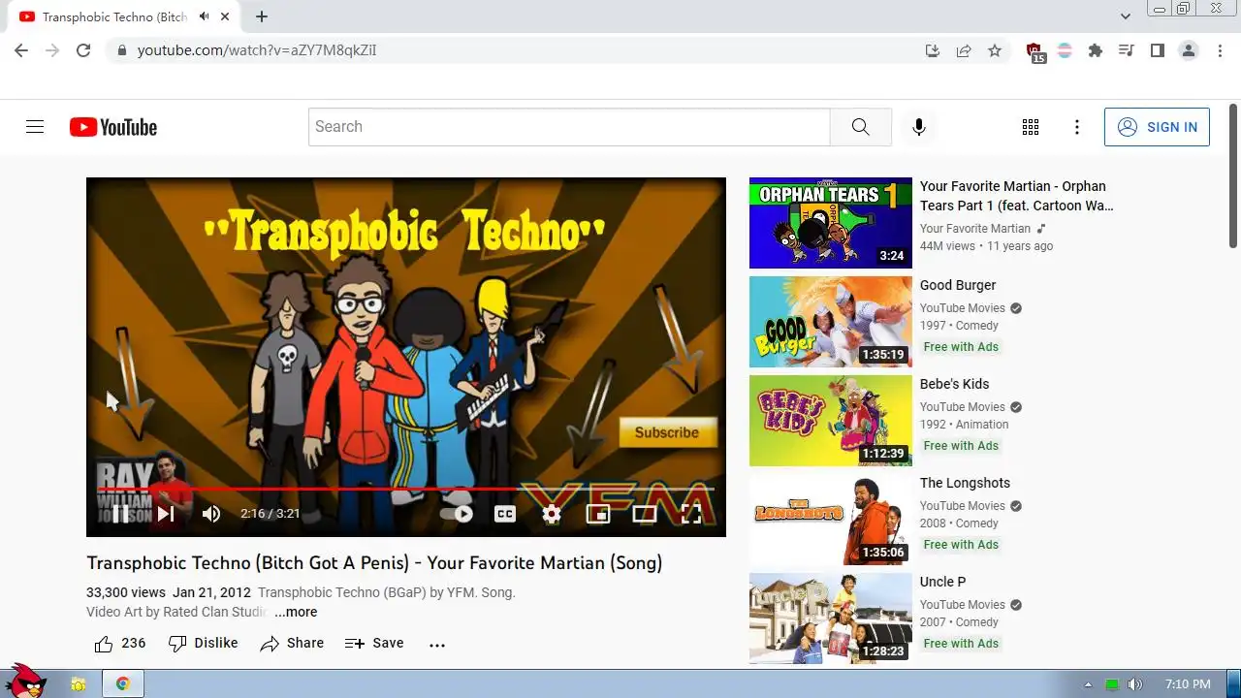Pause the video playback
Viewport: 1241px width, 698px height.
(120, 514)
